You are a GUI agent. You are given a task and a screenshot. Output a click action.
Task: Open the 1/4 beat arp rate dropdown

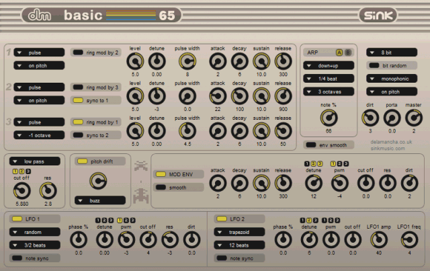coord(327,78)
